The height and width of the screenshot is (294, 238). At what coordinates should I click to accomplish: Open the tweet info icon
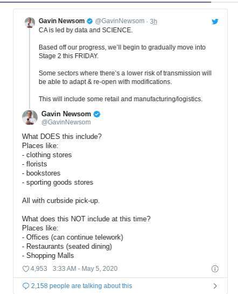pos(215,269)
